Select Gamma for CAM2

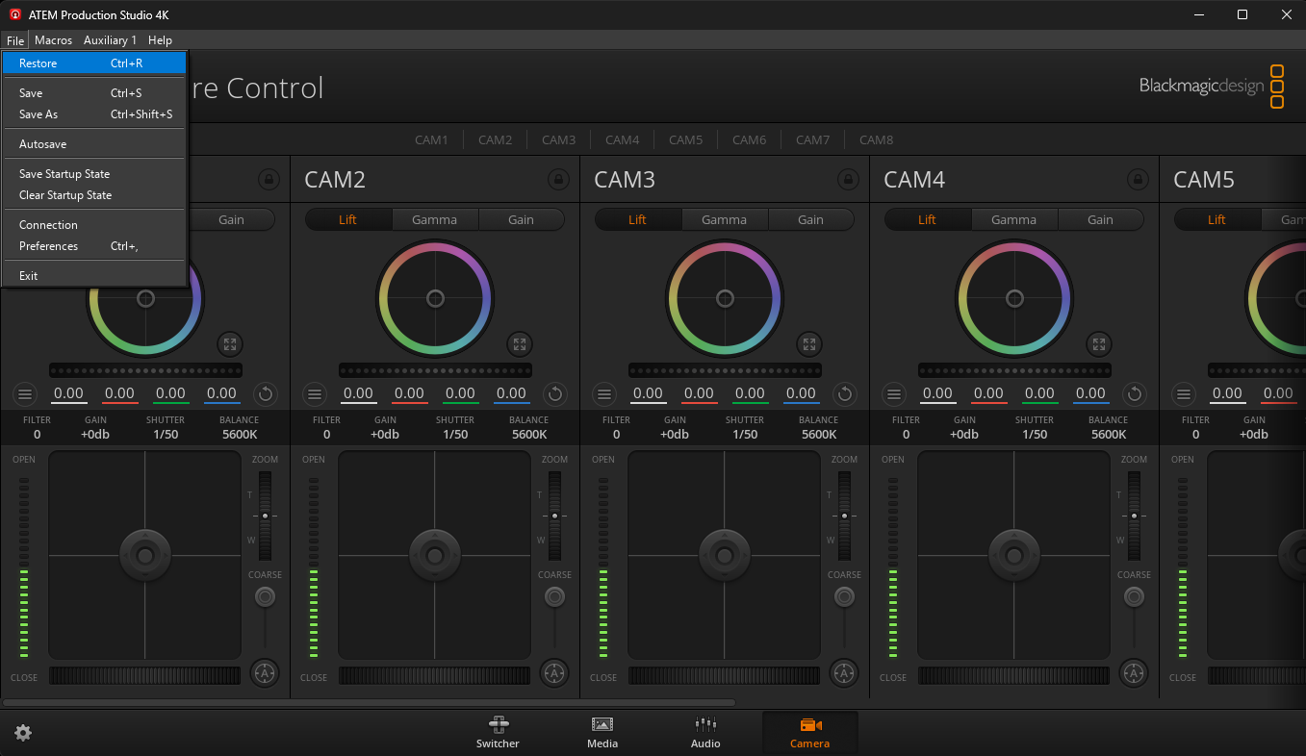click(435, 219)
